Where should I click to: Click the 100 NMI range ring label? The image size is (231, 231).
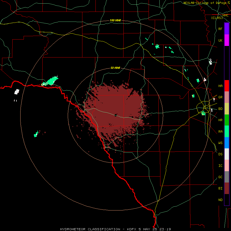(115, 20)
